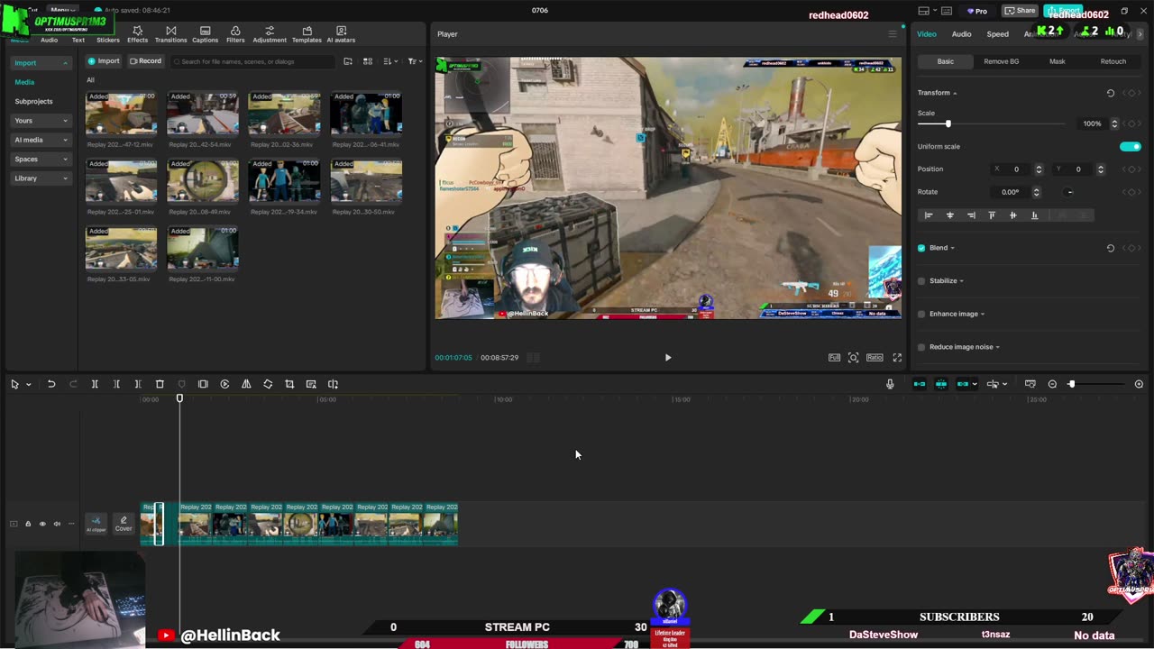Expand the Yours dropdown
This screenshot has width=1154, height=649.
tap(65, 121)
